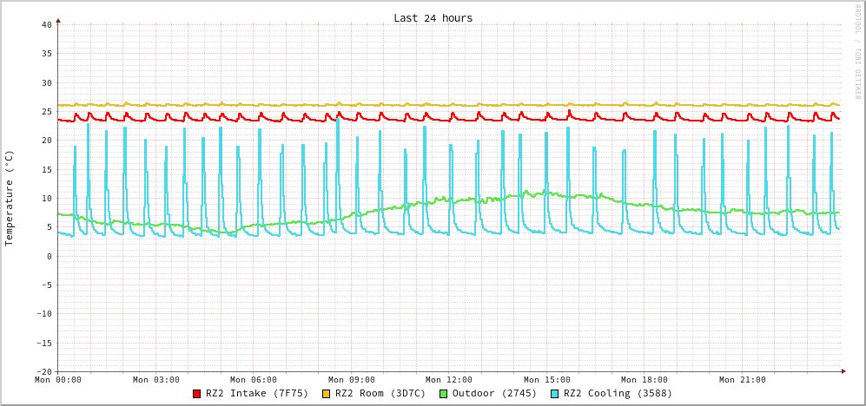Click the 'Last 24 hours' chart title
This screenshot has height=406, width=866.
(x=433, y=18)
